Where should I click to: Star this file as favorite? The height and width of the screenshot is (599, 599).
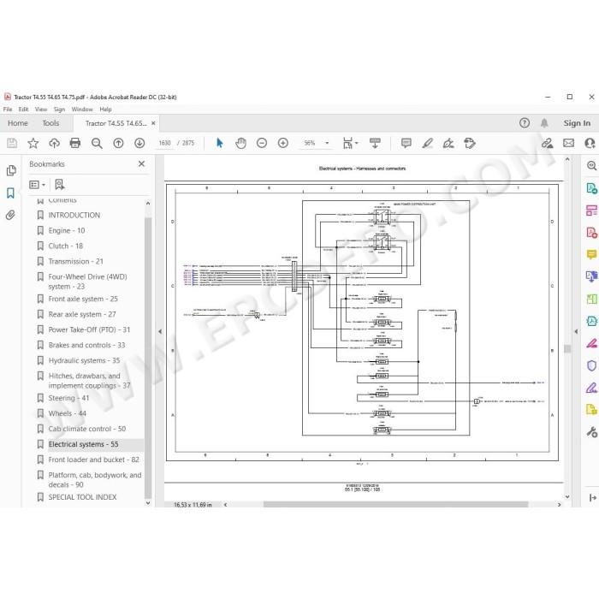[33, 143]
